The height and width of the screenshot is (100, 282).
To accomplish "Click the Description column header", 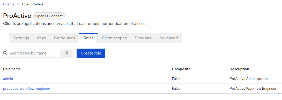I will click(x=239, y=69).
